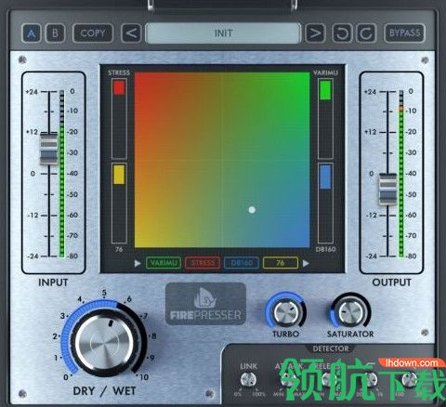Click the redo icon

[x=366, y=33]
